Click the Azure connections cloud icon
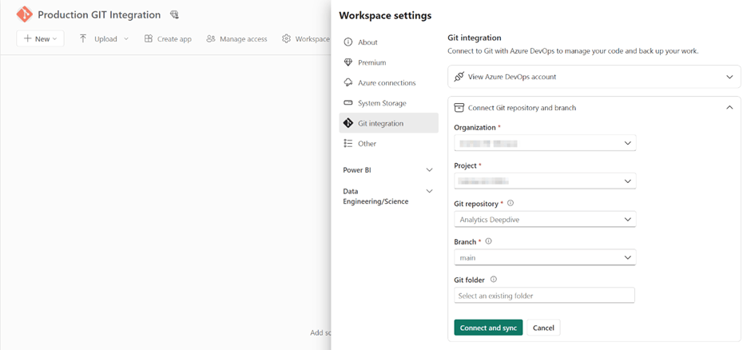The height and width of the screenshot is (350, 751). [x=348, y=83]
